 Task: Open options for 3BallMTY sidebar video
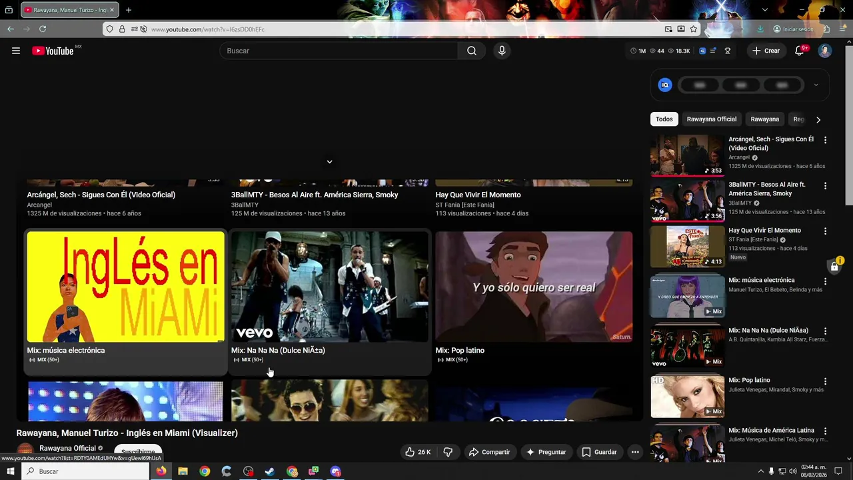pos(825,186)
